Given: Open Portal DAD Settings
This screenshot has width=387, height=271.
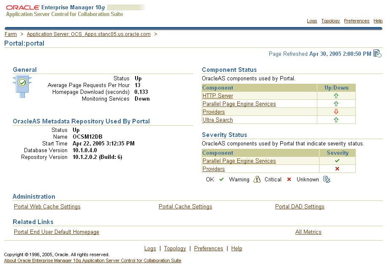Looking at the screenshot, I should tap(300, 206).
